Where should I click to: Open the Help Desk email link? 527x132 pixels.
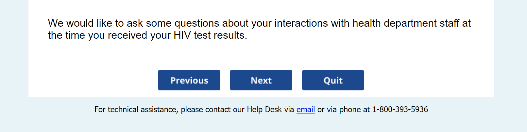305,110
